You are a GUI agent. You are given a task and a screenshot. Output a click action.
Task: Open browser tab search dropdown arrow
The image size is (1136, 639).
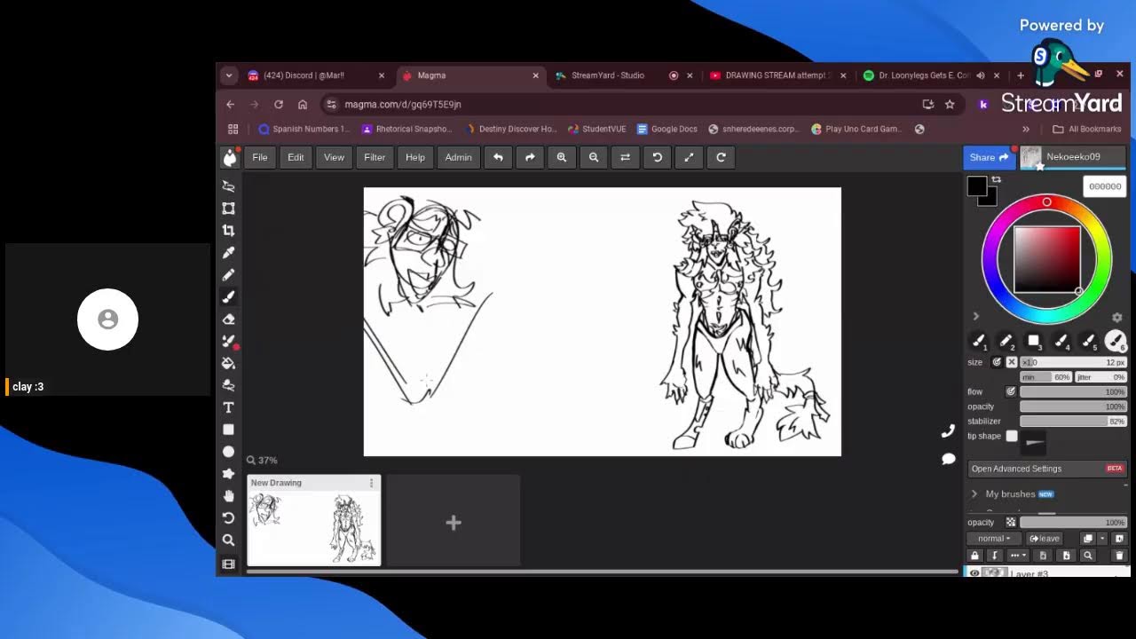[x=229, y=75]
